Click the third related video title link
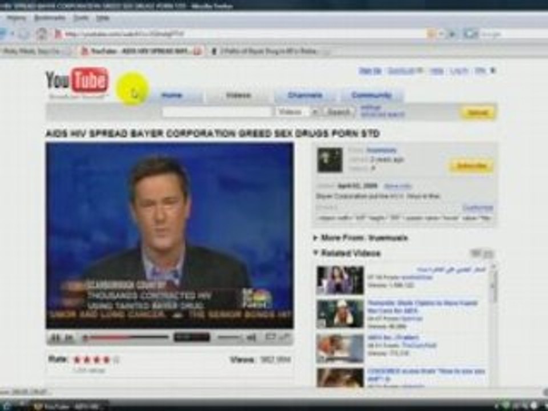Image resolution: width=548 pixels, height=411 pixels. 393,337
